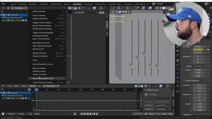This screenshot has height=119, width=212.
Task: Toggle Only Show Selected arrow icon in lower graph editor
Action: click(x=136, y=86)
